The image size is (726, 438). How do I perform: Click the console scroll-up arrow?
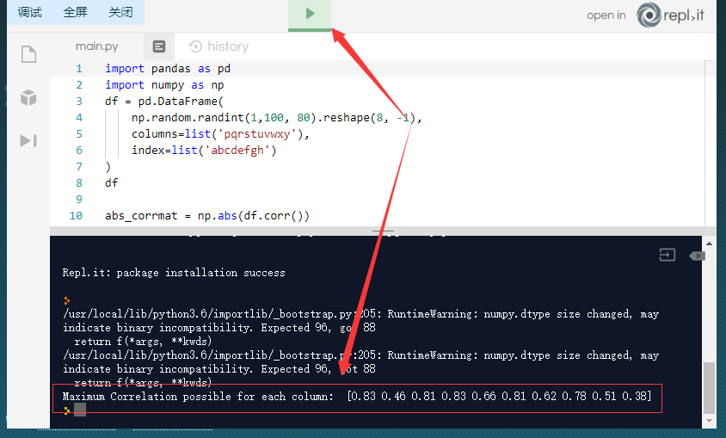(x=709, y=243)
